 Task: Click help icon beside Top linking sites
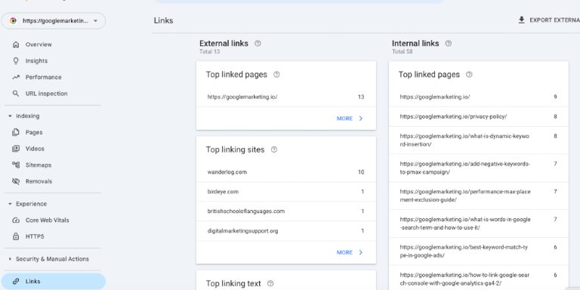click(274, 150)
